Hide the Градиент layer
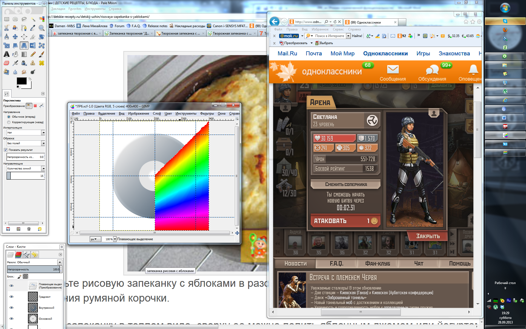 [x=11, y=297]
